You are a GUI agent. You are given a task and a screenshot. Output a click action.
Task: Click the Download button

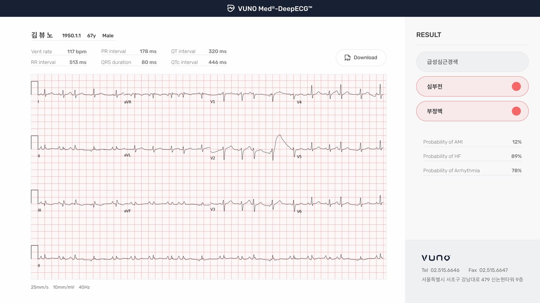point(361,58)
